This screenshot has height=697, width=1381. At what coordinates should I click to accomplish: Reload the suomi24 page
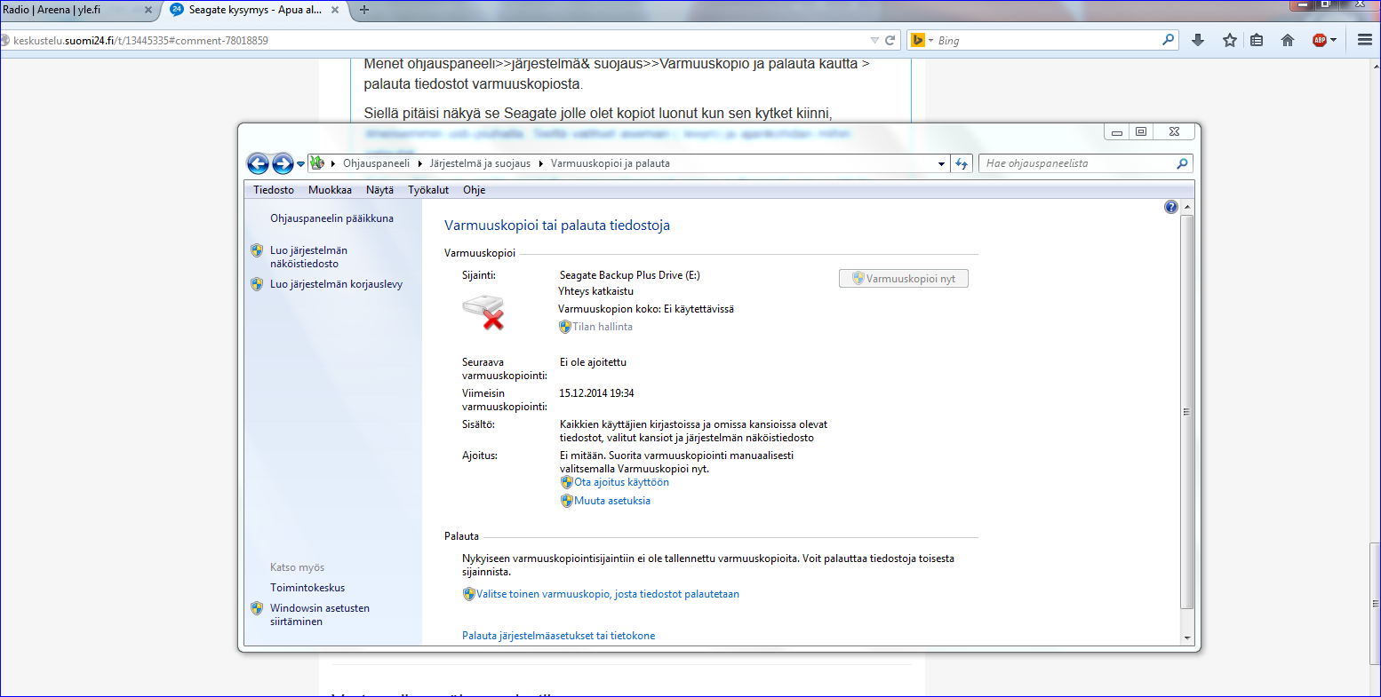tap(890, 40)
